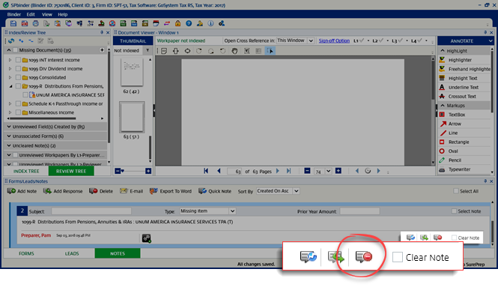Click the PDF export toolbar icon

click(x=24, y=23)
